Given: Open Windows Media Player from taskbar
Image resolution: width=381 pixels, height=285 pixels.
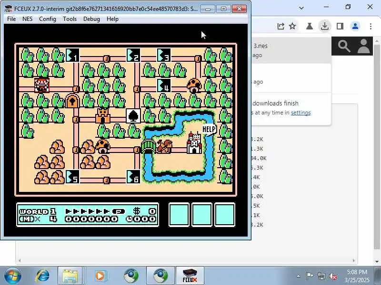Looking at the screenshot, I should point(100,276).
